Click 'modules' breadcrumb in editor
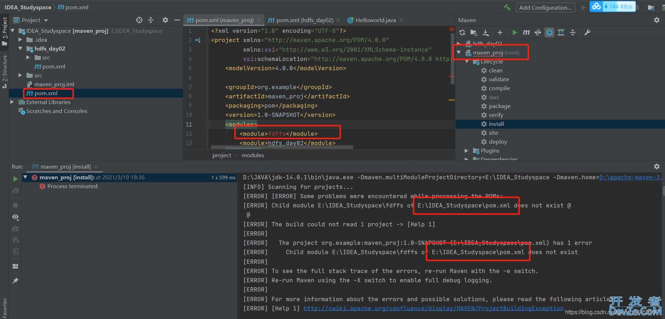 pos(253,155)
